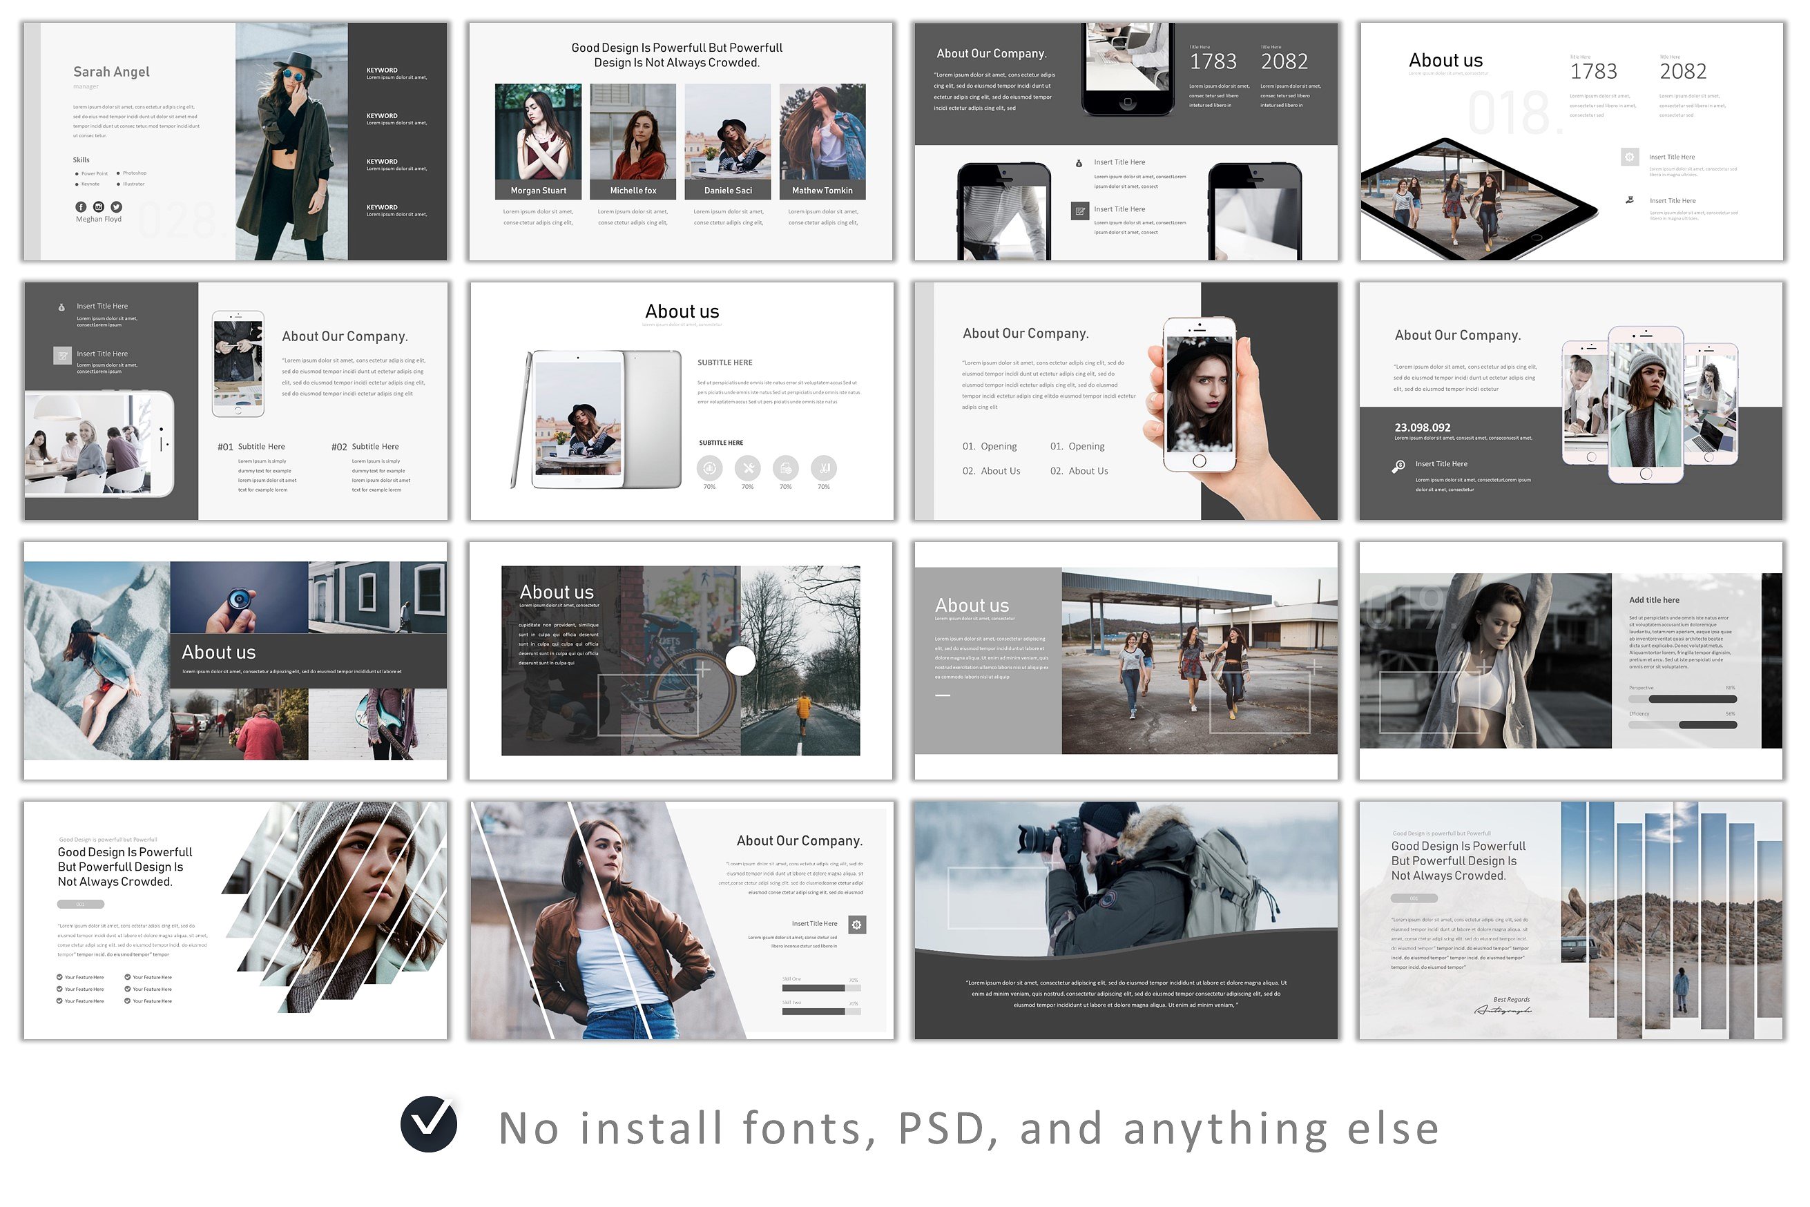Click the 001 pill beside the beanie portrait
Screen dimensions: 1810x1207
pyautogui.click(x=80, y=904)
